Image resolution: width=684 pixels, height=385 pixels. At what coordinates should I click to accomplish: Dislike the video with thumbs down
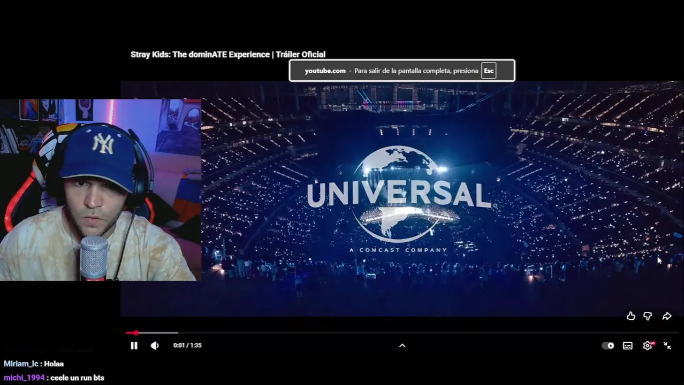point(648,316)
